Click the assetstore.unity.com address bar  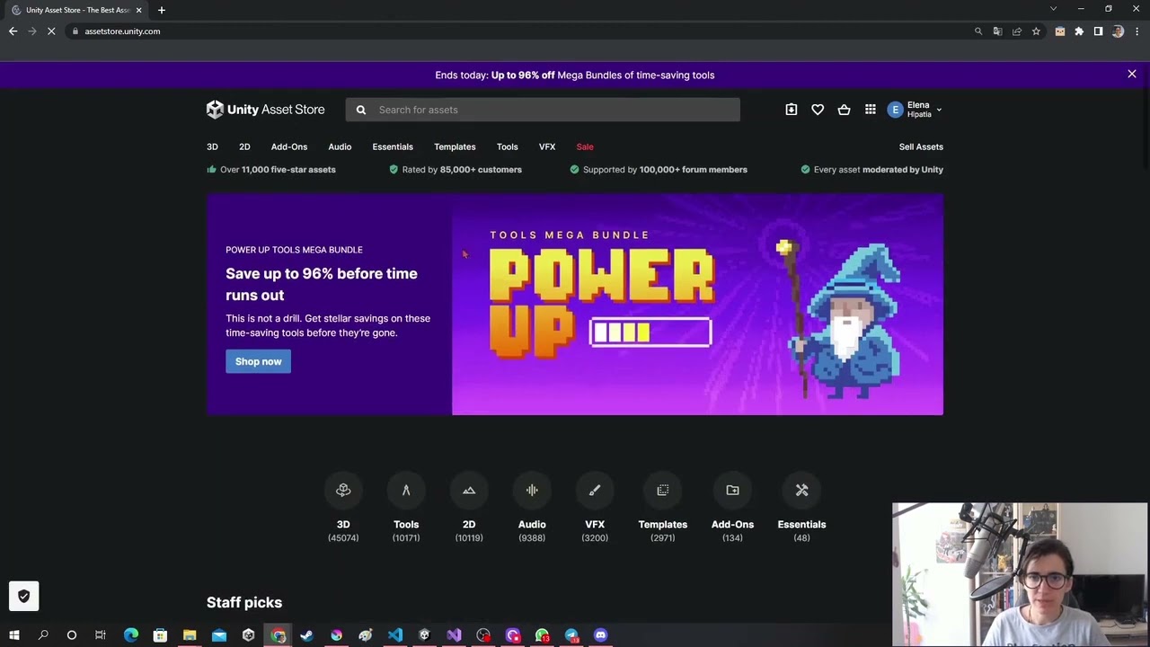pyautogui.click(x=521, y=31)
